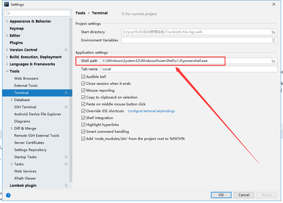Image resolution: width=283 pixels, height=203 pixels.
Task: Click the search magnifier icon in settings
Action: coord(8,13)
